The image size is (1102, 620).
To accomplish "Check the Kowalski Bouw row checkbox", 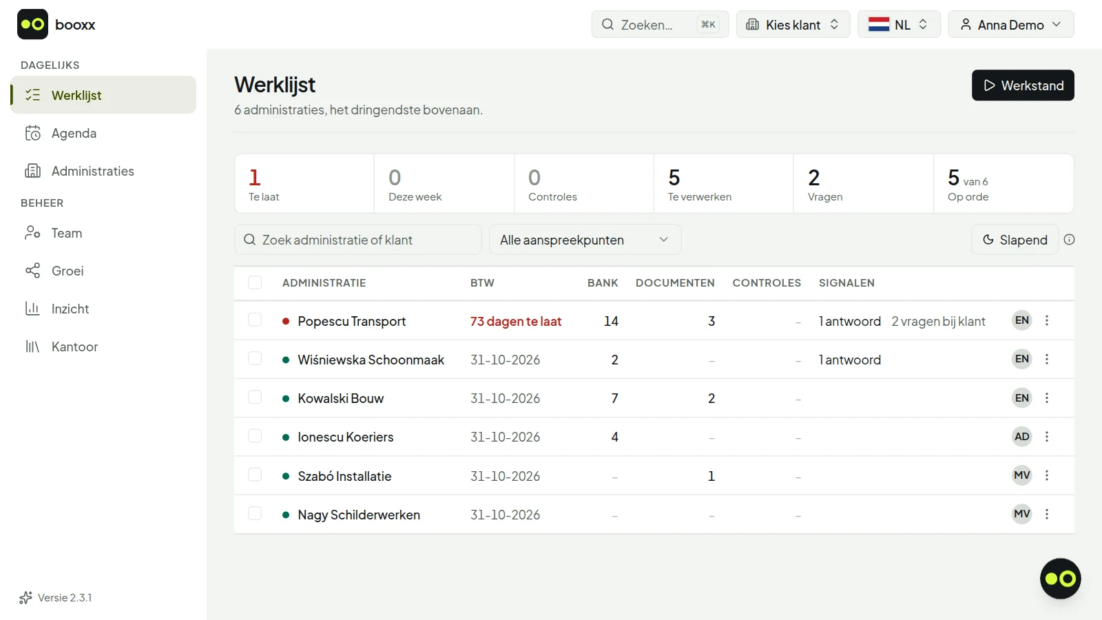I will pos(255,397).
